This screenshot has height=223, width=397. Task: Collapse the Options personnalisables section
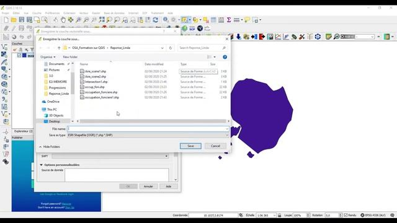click(x=42, y=165)
